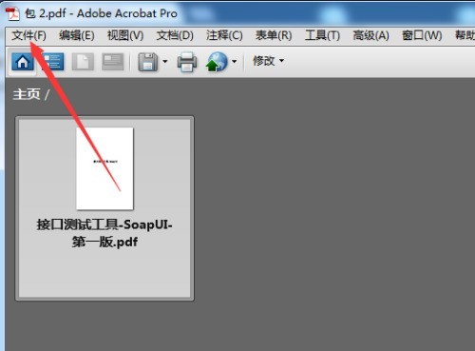Click the grayed-out info card view icon

point(112,62)
